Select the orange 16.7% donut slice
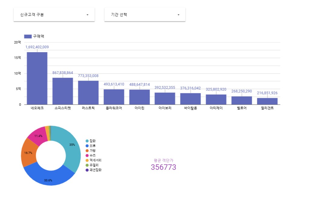 click(29, 153)
